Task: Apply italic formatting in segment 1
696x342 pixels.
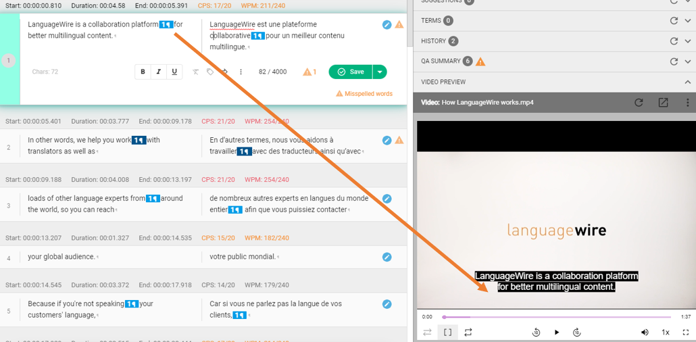Action: click(x=159, y=72)
